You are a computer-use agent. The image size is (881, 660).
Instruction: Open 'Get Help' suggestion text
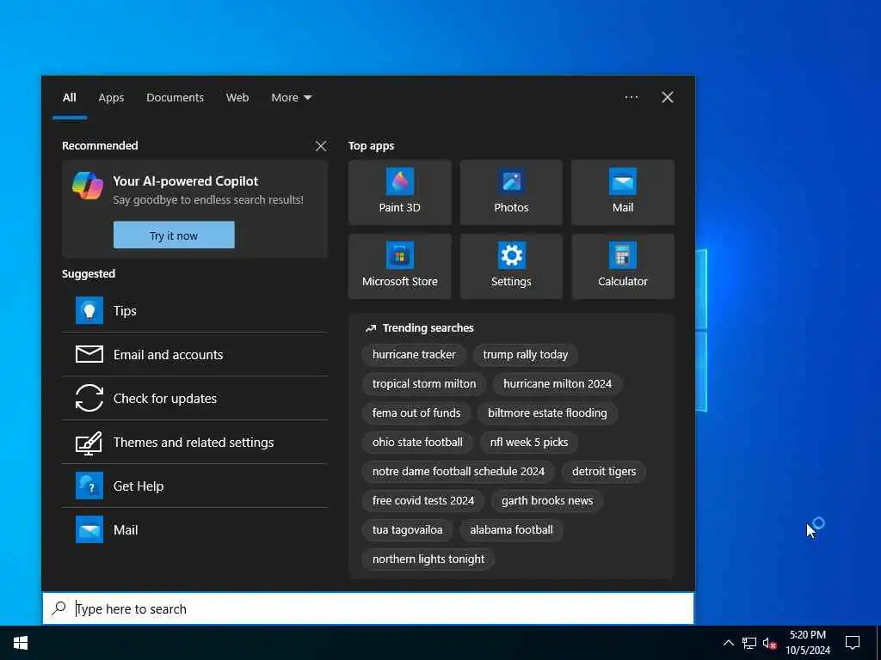[x=139, y=486]
